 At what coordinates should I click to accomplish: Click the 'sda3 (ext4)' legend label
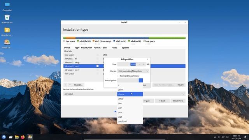point(121,41)
